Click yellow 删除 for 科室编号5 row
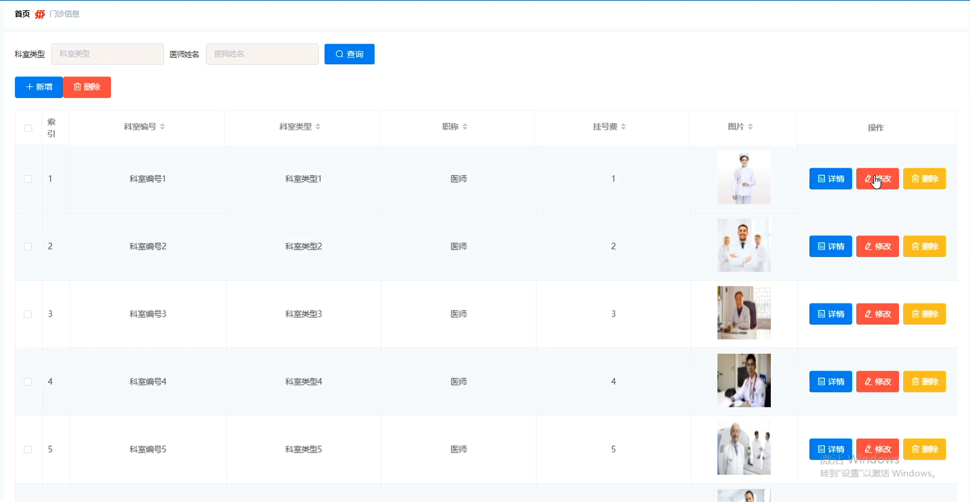This screenshot has width=970, height=502. pyautogui.click(x=925, y=449)
